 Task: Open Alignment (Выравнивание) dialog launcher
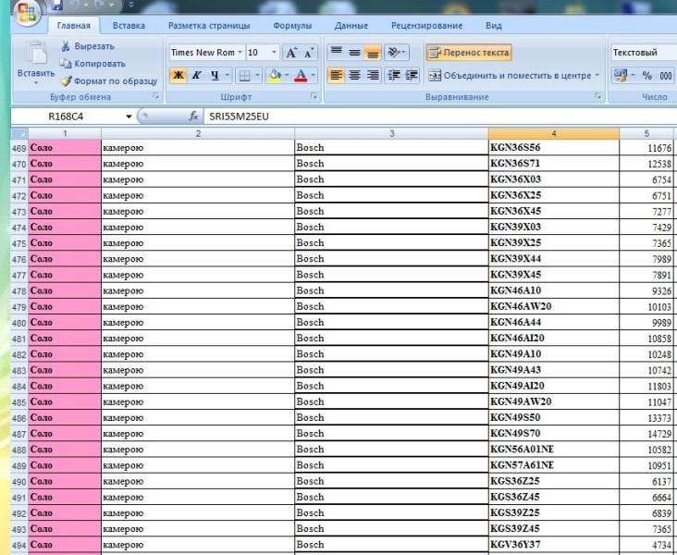pyautogui.click(x=598, y=96)
